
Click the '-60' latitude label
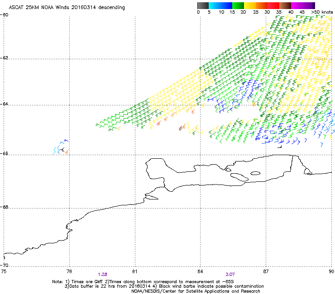point(4,15)
